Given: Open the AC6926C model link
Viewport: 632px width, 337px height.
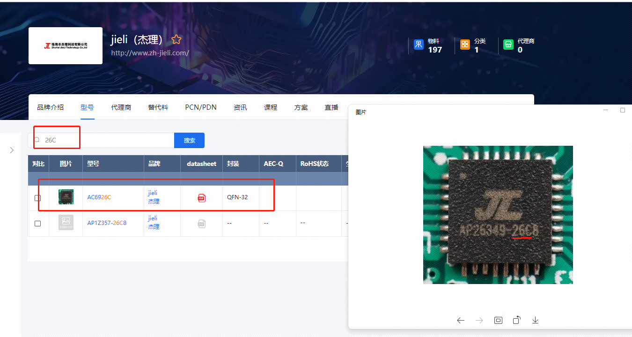Looking at the screenshot, I should tap(99, 197).
